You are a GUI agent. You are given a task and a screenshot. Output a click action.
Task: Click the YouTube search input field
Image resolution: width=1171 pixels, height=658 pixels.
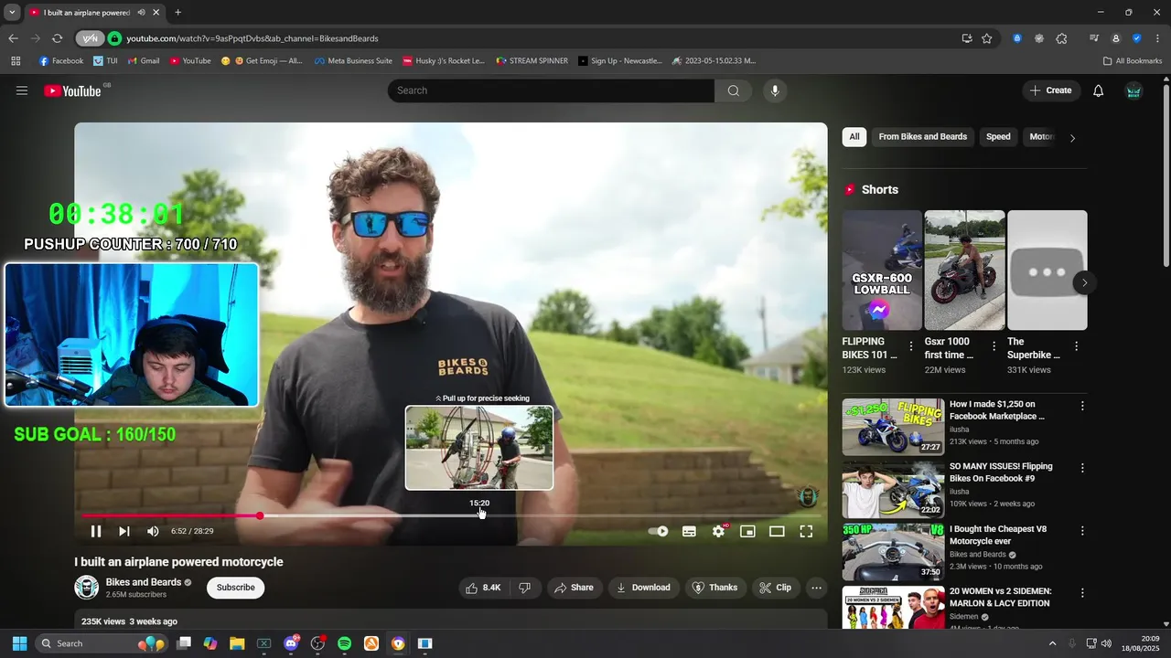click(551, 90)
